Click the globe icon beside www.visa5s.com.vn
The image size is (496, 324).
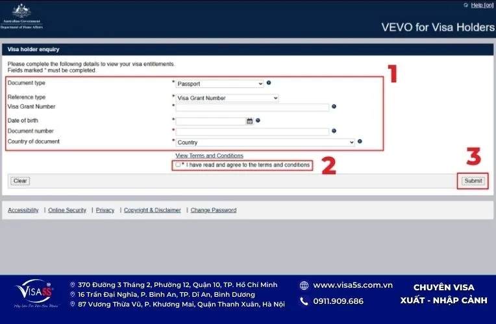click(x=304, y=286)
